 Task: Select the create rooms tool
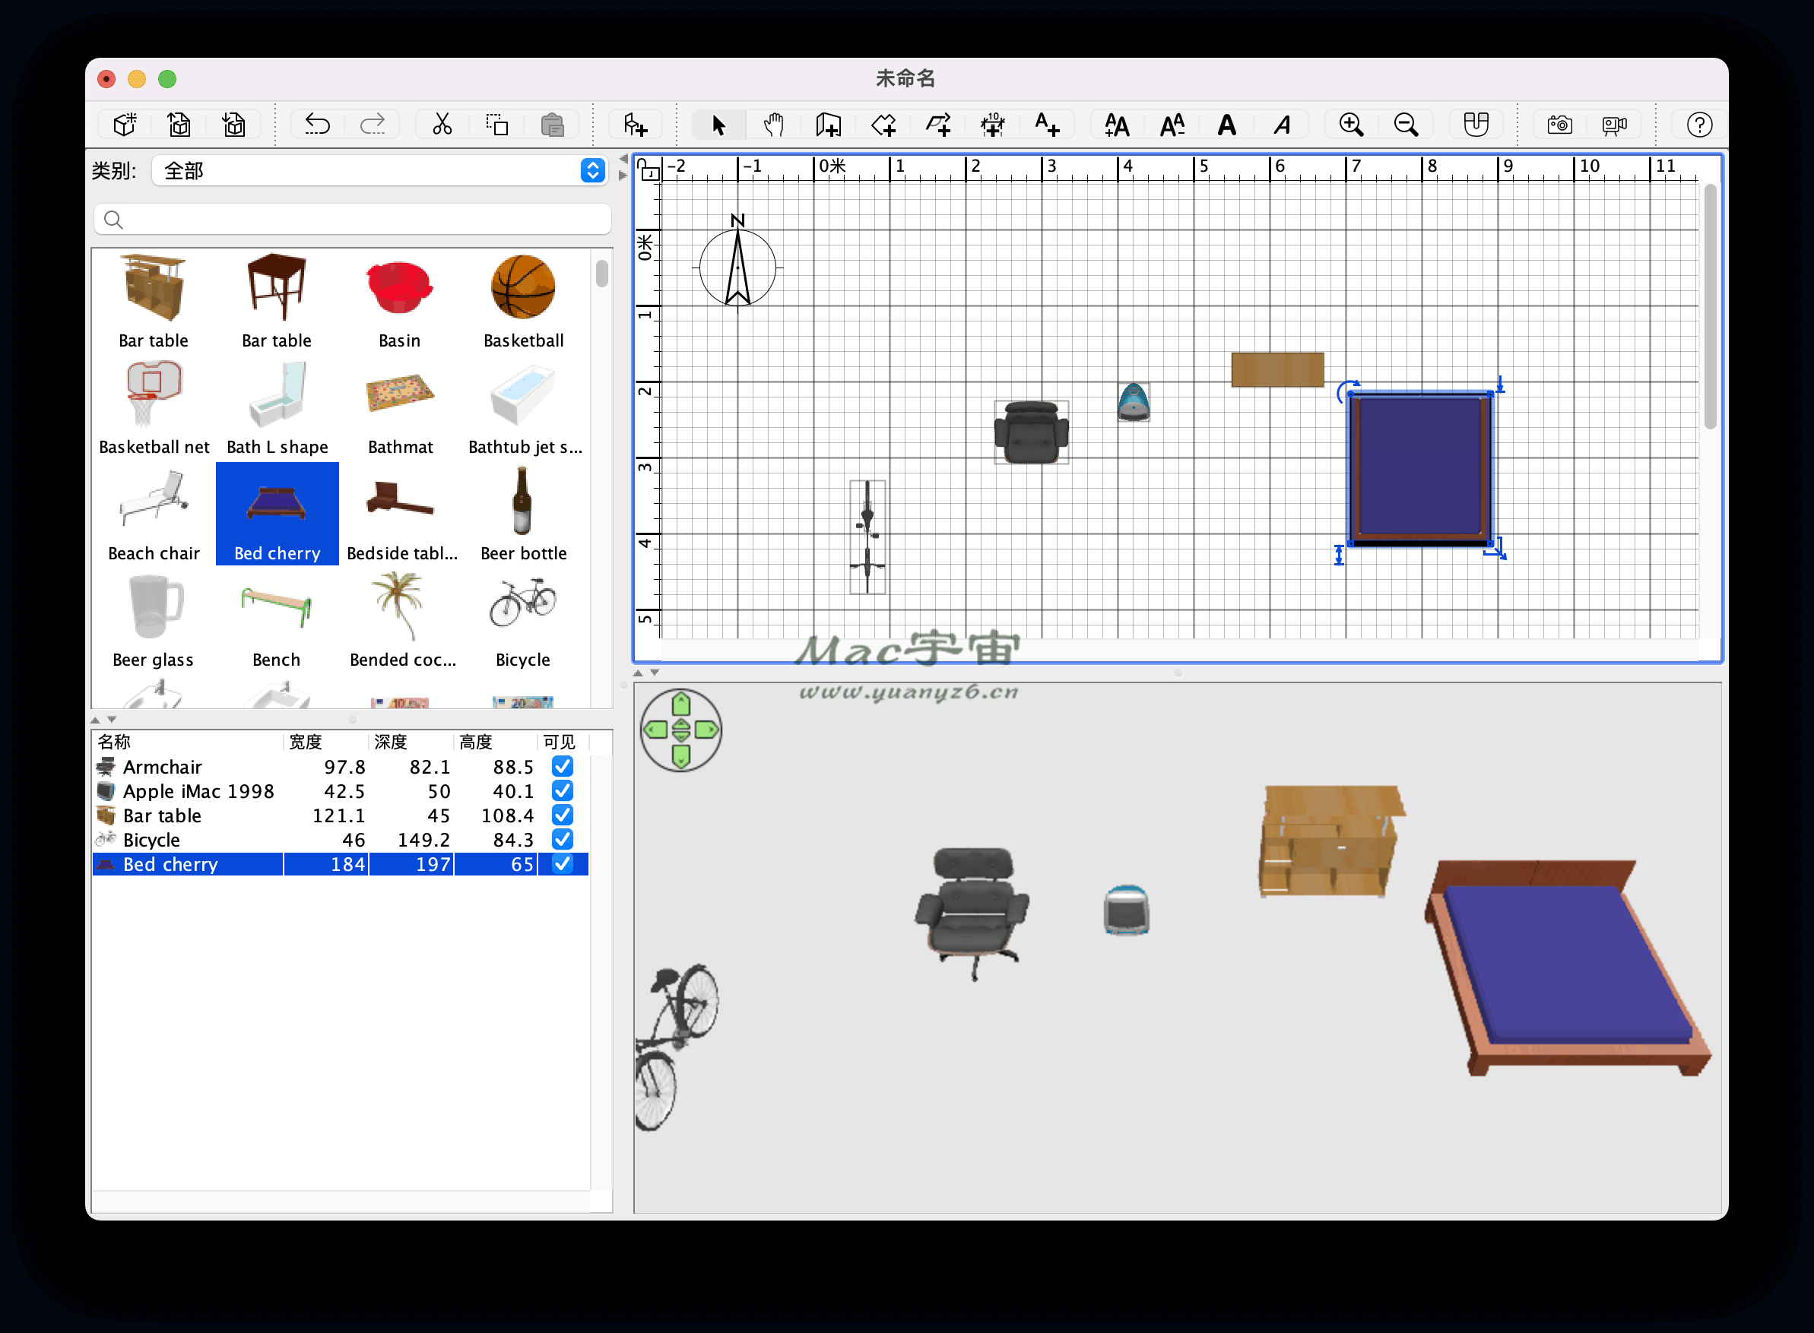(883, 125)
